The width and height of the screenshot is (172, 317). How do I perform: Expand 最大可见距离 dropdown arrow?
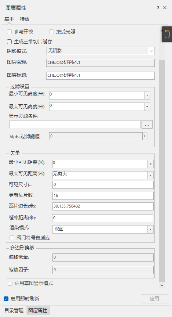click(150, 175)
